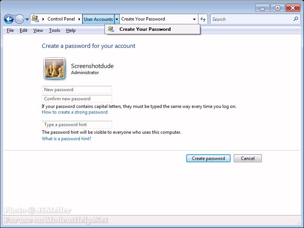304x228 pixels.
Task: Minimize the User Accounts window
Action: 262,8
